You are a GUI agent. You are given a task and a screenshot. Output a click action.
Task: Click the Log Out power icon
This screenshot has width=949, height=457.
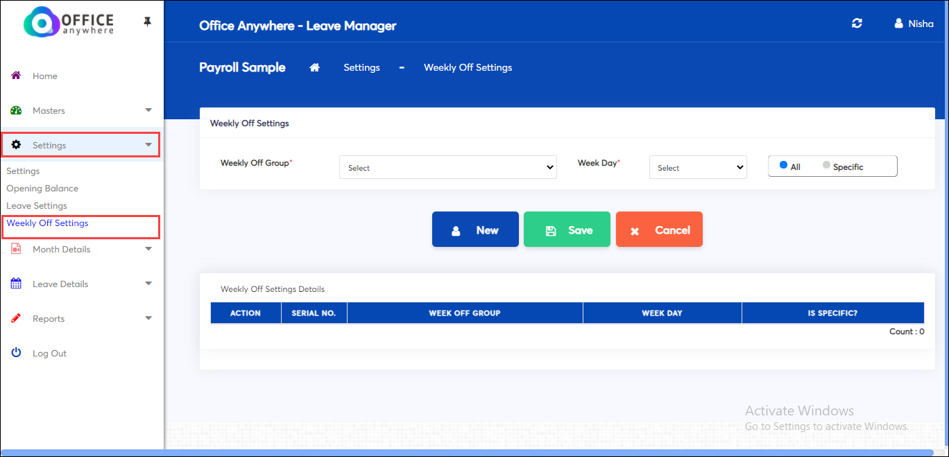coord(16,353)
